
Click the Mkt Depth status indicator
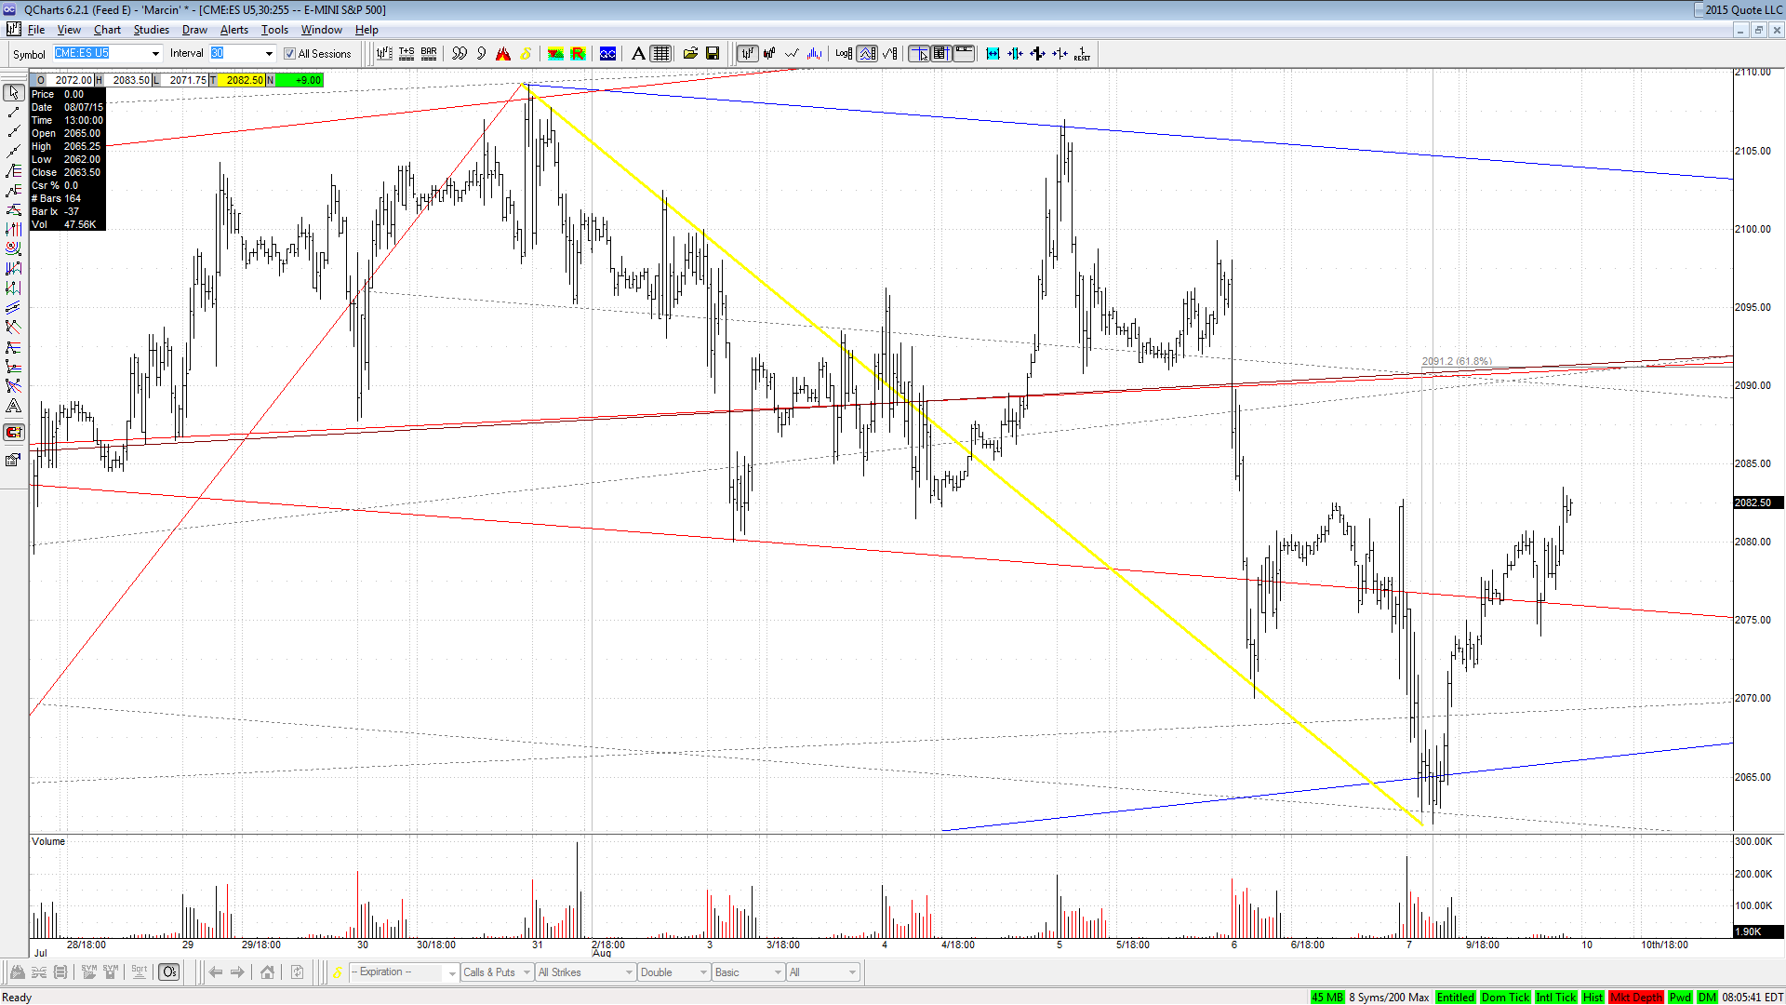tap(1636, 998)
